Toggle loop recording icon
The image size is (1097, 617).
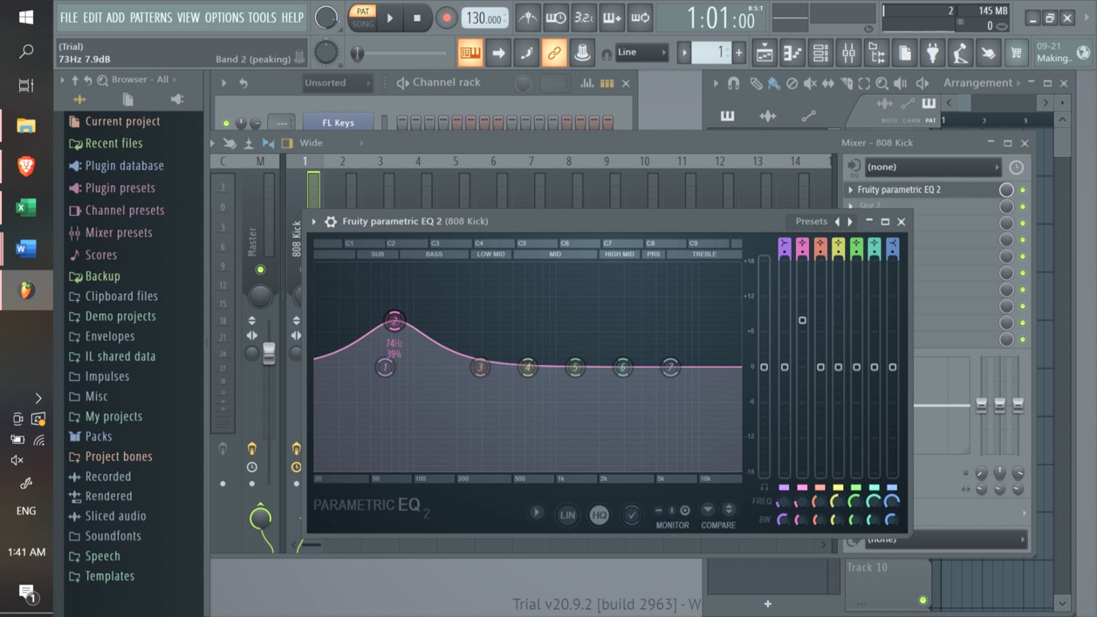click(x=640, y=18)
